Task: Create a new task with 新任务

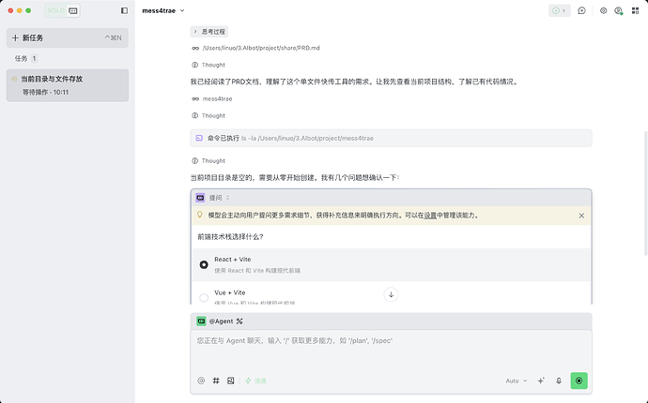Action: coord(68,37)
